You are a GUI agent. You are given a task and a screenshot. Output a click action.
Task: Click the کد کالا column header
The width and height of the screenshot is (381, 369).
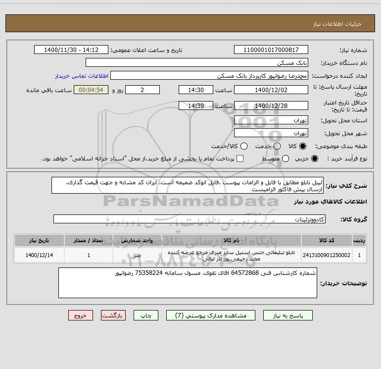pyautogui.click(x=327, y=240)
